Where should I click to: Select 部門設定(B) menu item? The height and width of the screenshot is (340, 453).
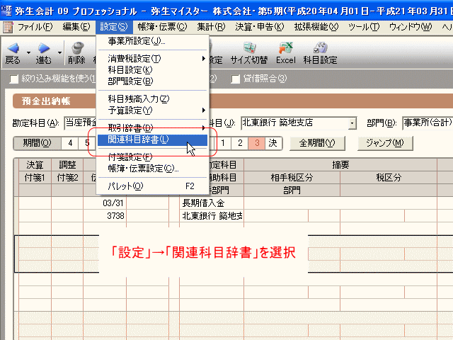pyautogui.click(x=152, y=81)
